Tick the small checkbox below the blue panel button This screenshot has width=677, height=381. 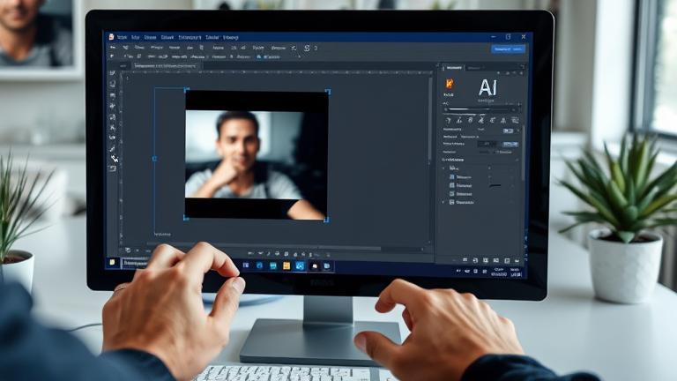tap(497, 152)
